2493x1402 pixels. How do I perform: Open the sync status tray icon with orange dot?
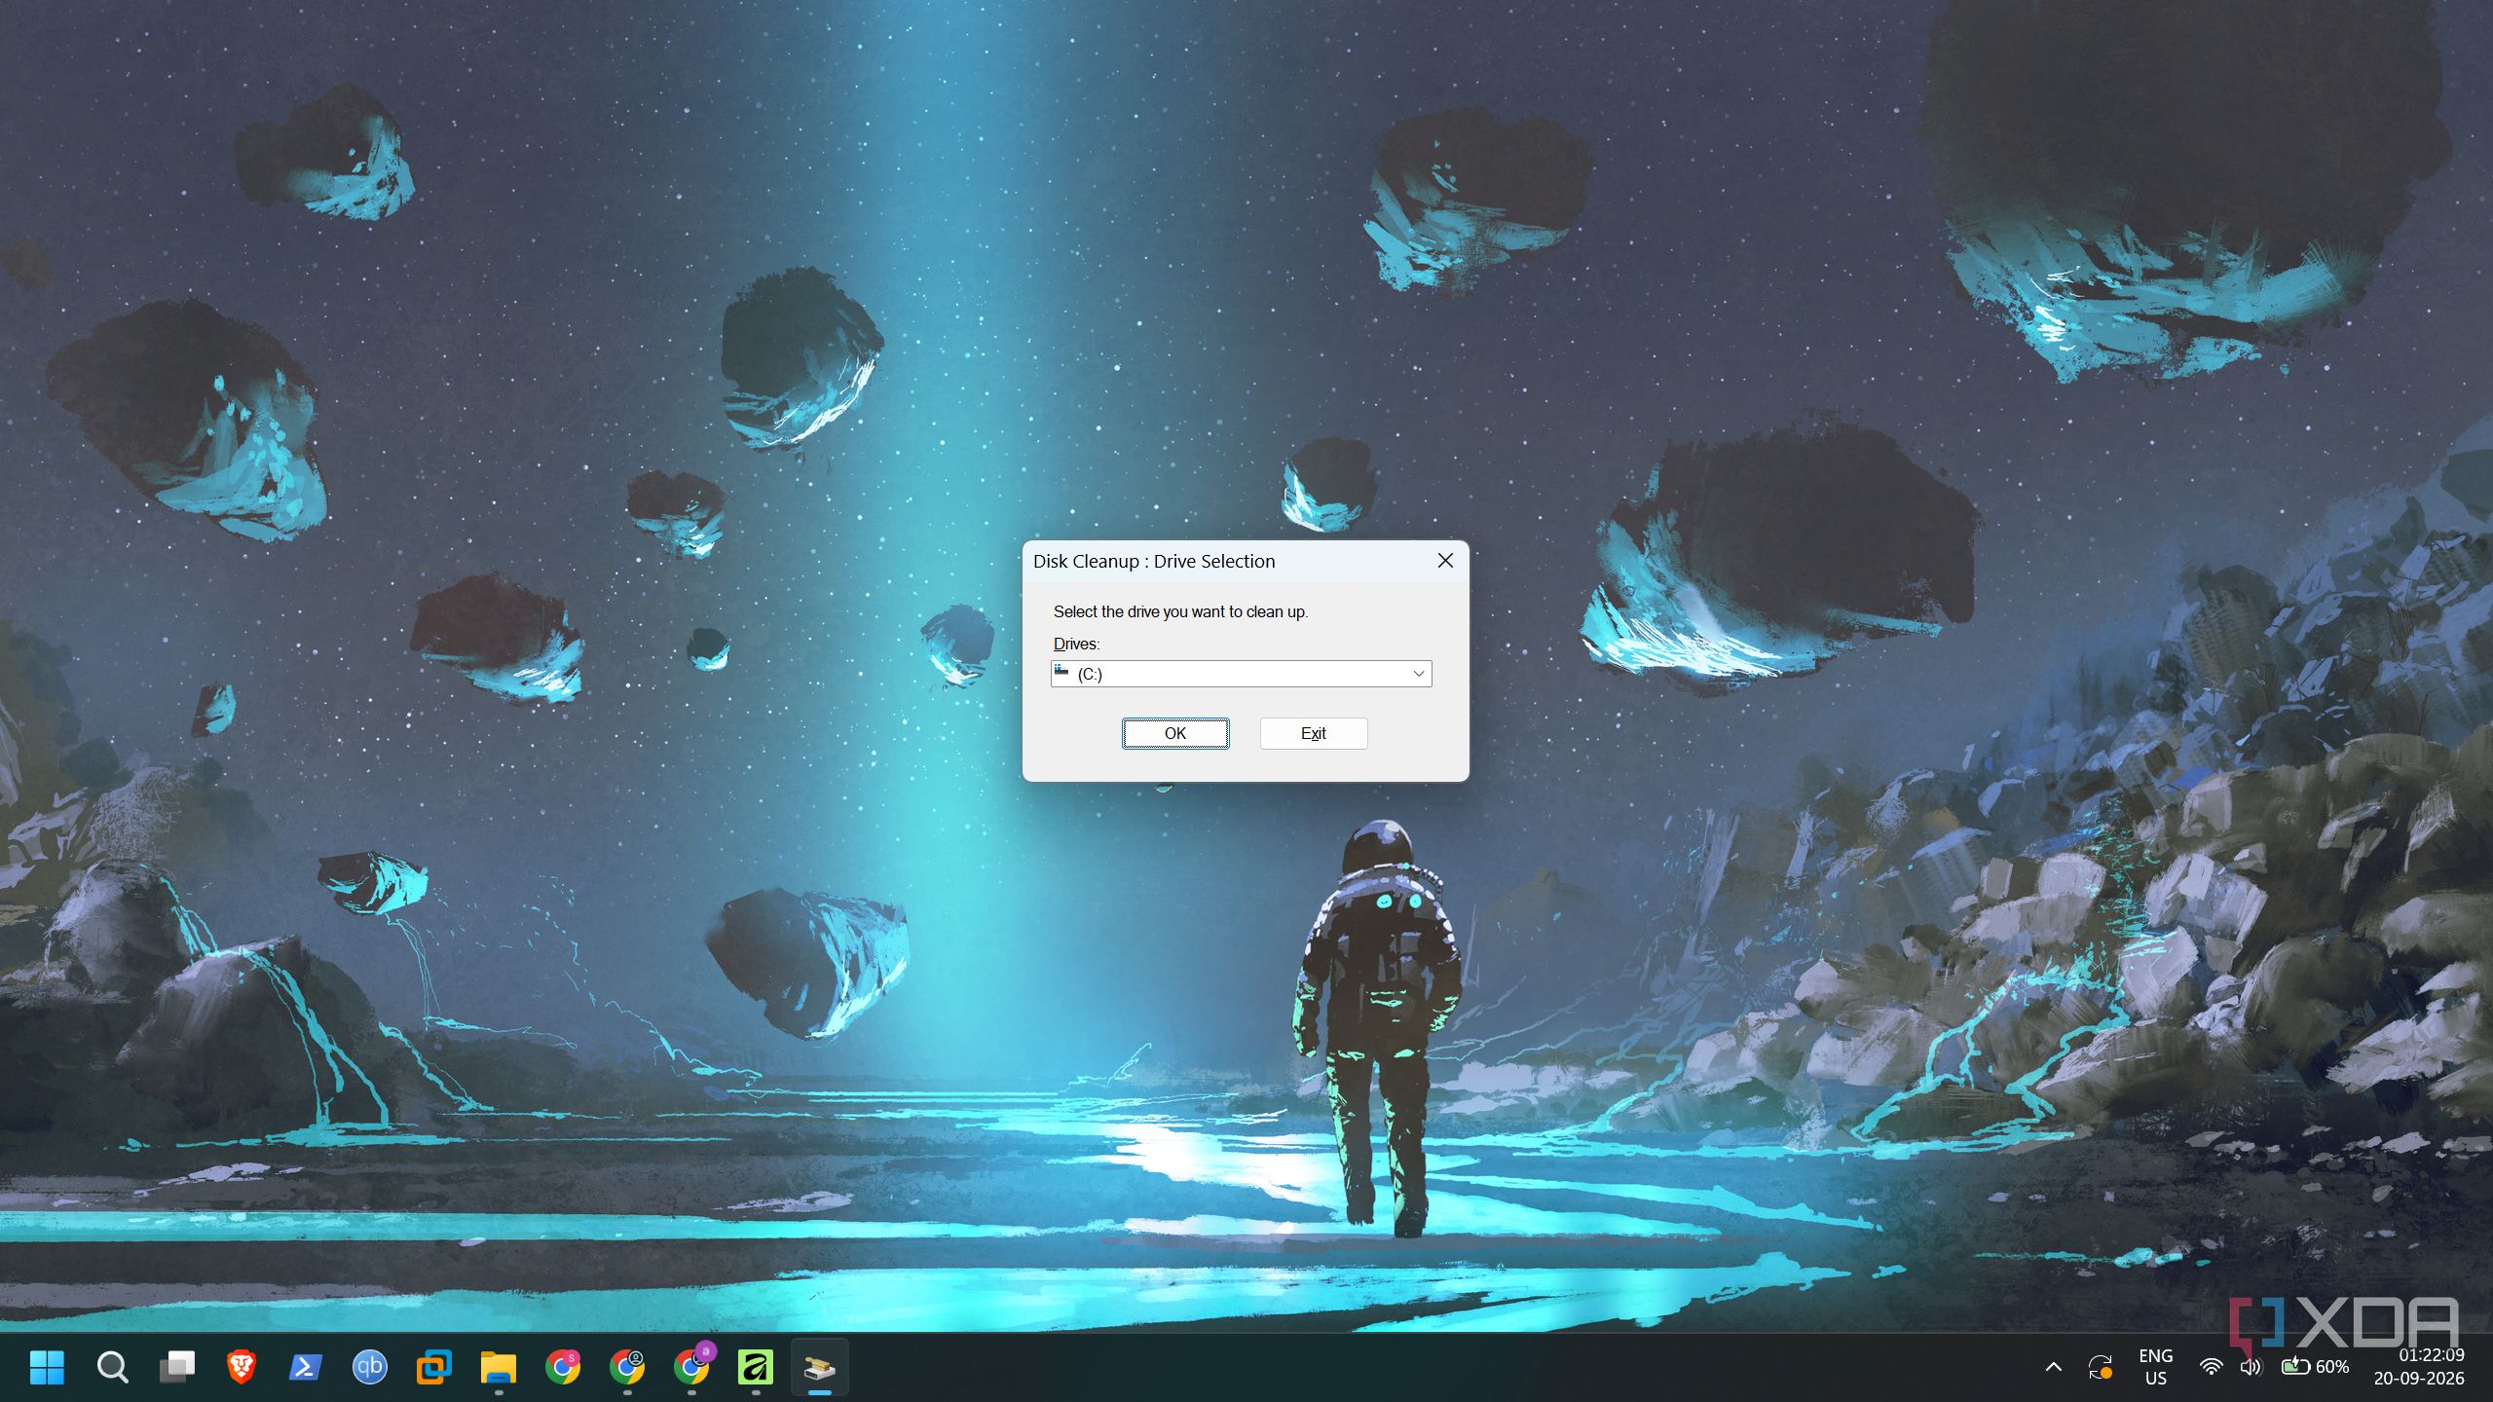click(x=2100, y=1367)
